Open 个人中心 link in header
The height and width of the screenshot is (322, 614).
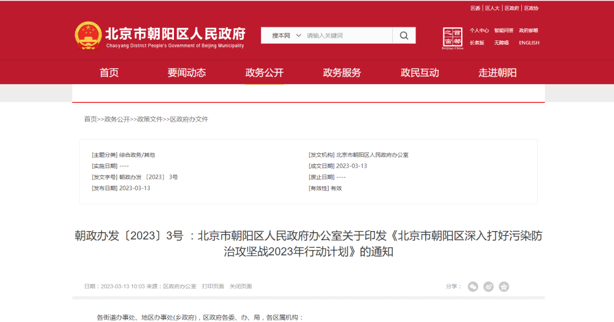pyautogui.click(x=479, y=31)
